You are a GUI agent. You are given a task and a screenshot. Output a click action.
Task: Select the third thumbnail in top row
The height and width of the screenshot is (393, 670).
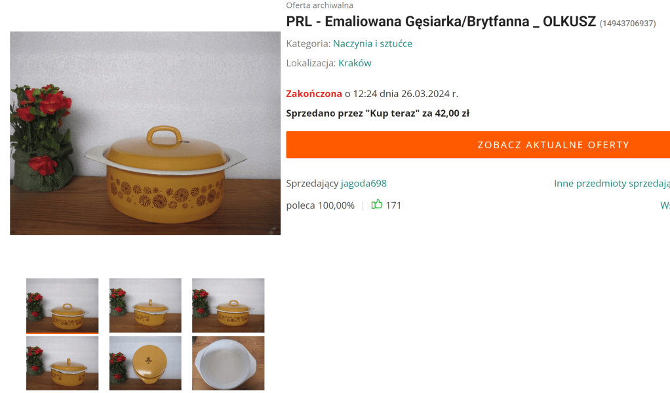(228, 305)
